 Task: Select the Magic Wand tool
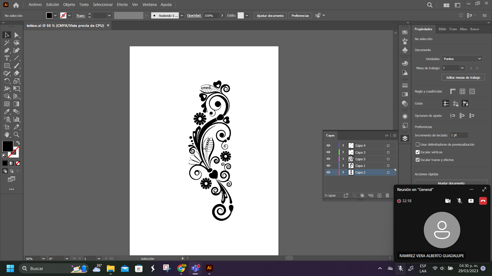click(x=7, y=43)
